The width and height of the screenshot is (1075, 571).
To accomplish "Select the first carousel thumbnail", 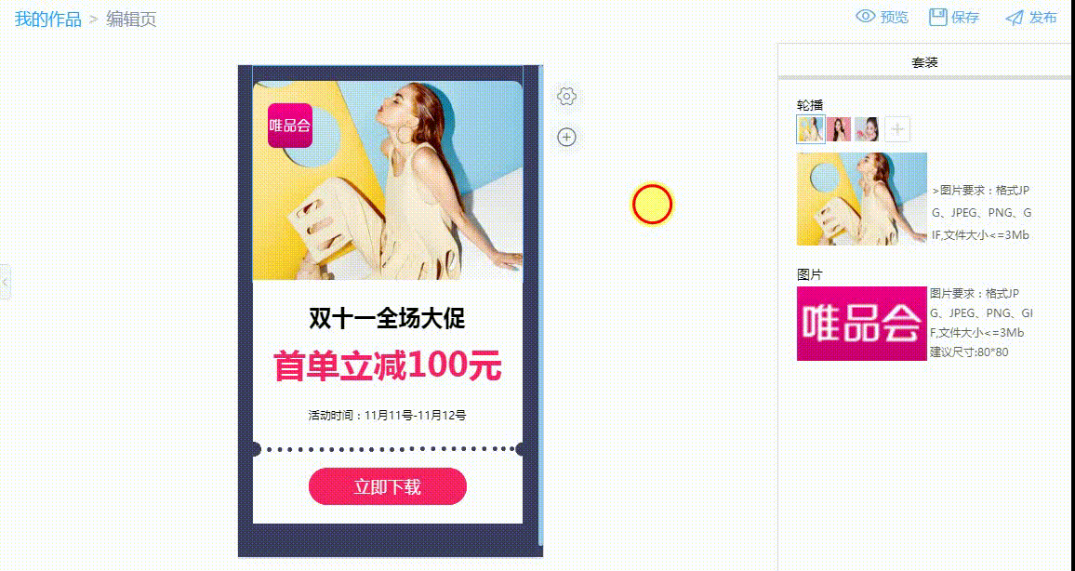I will (x=810, y=129).
